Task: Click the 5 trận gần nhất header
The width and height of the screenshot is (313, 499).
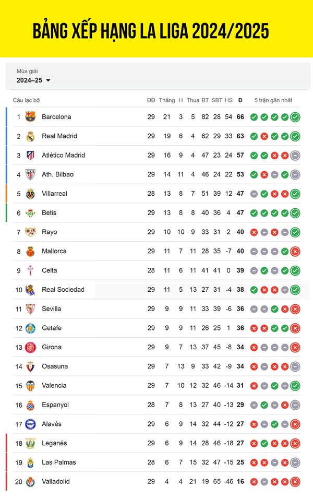Action: coord(273,100)
